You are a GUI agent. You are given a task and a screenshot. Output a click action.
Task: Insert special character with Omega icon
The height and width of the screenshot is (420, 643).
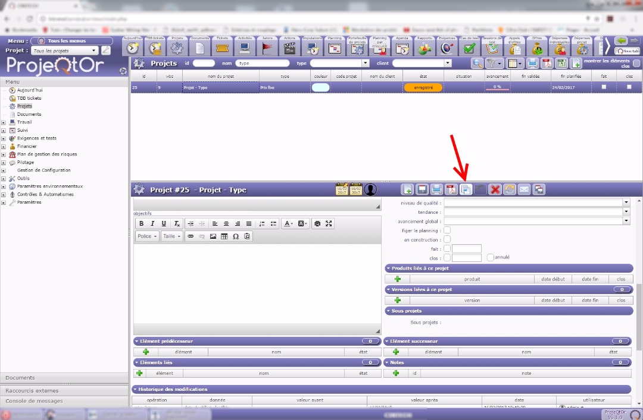click(236, 236)
